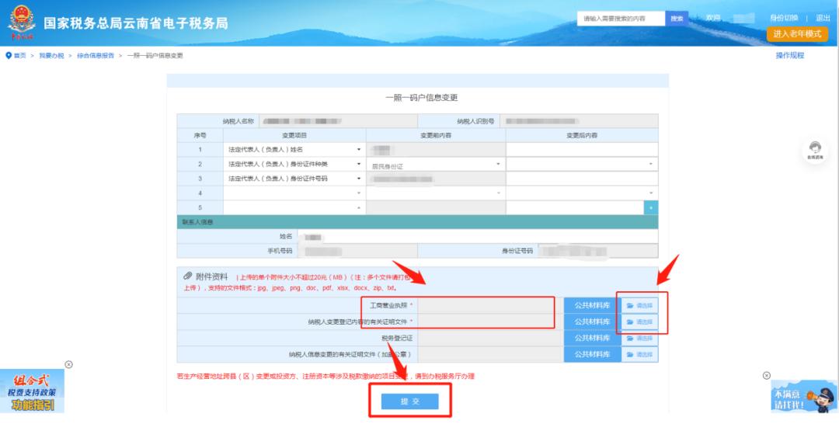This screenshot has height=424, width=839.
Task: Go to 首页 in the breadcrumb
Action: point(19,56)
